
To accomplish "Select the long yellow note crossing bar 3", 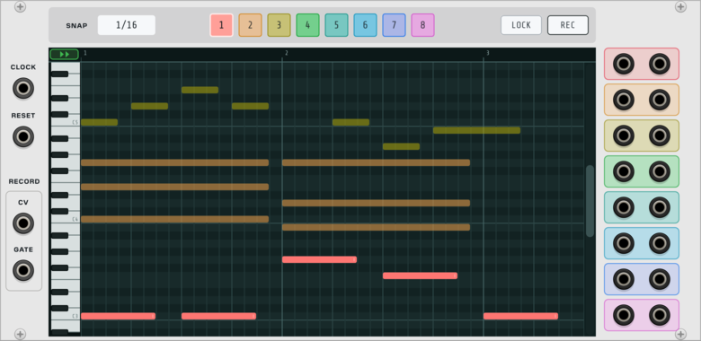I will [x=476, y=130].
